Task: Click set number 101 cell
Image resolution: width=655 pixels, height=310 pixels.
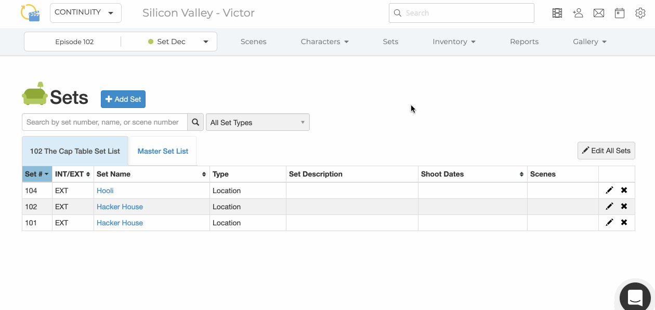Action: coord(37,223)
